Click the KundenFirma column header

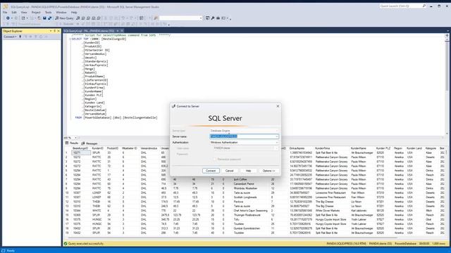pos(323,148)
